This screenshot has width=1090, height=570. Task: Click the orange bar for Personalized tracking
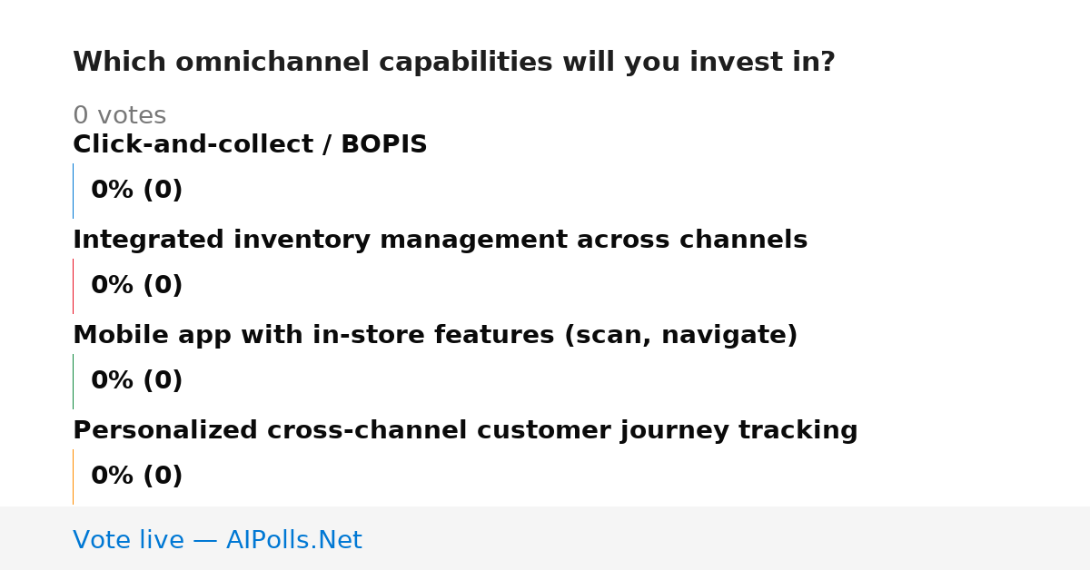pyautogui.click(x=73, y=477)
